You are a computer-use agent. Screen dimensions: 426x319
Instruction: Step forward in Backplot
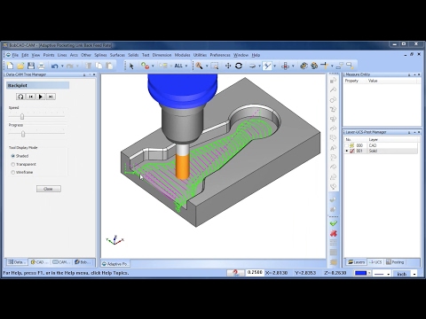tap(51, 97)
